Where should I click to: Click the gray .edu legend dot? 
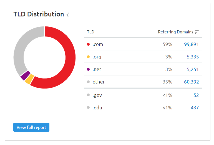pos(88,108)
